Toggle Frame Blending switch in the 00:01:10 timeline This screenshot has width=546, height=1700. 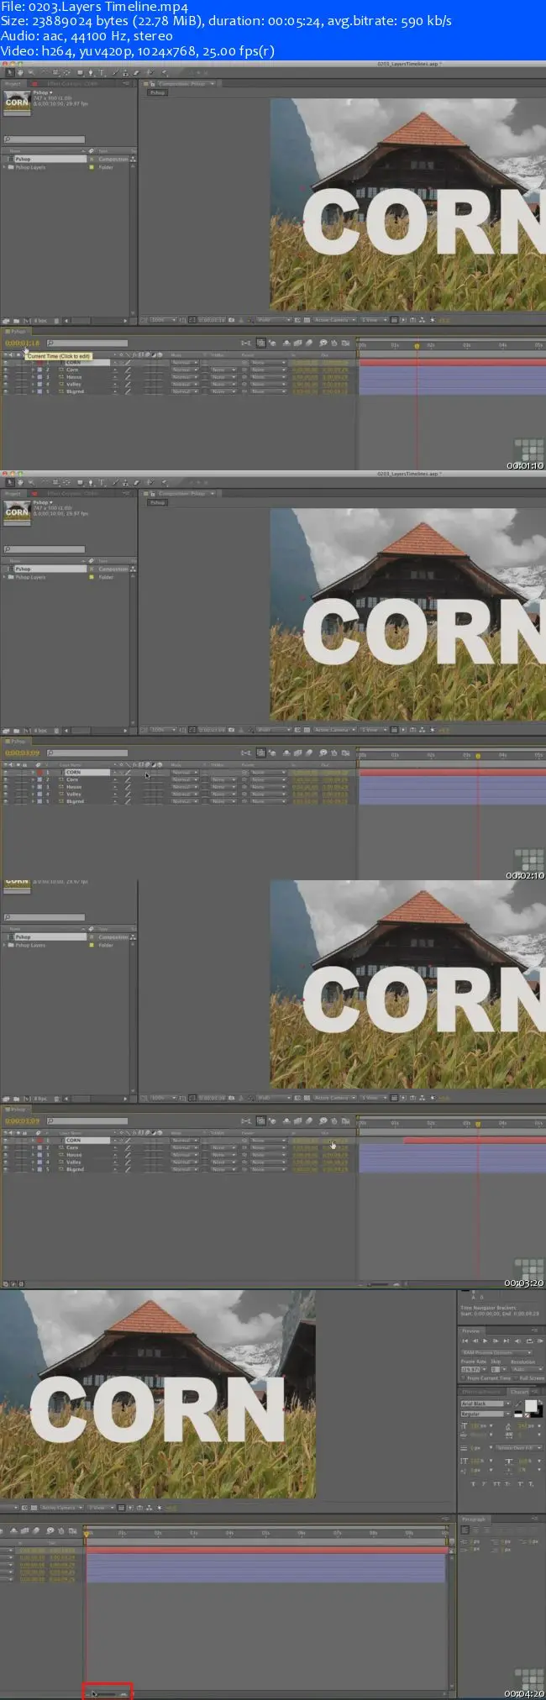tap(297, 343)
